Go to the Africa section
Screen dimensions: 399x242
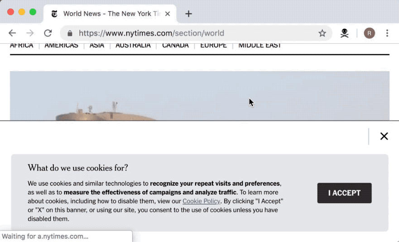tap(21, 46)
